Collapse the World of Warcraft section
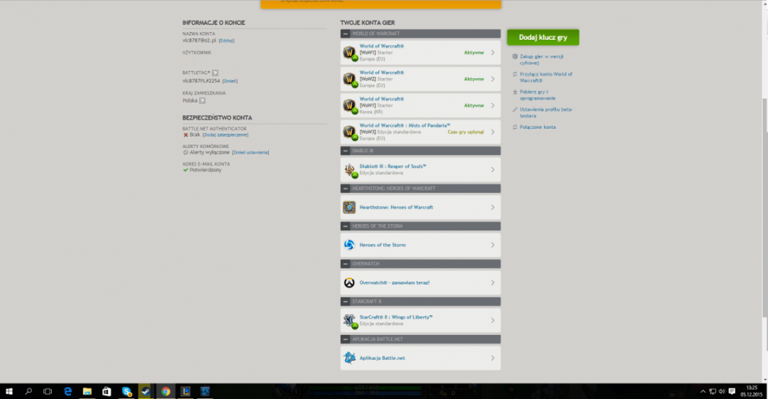Image resolution: width=768 pixels, height=399 pixels. [346, 33]
